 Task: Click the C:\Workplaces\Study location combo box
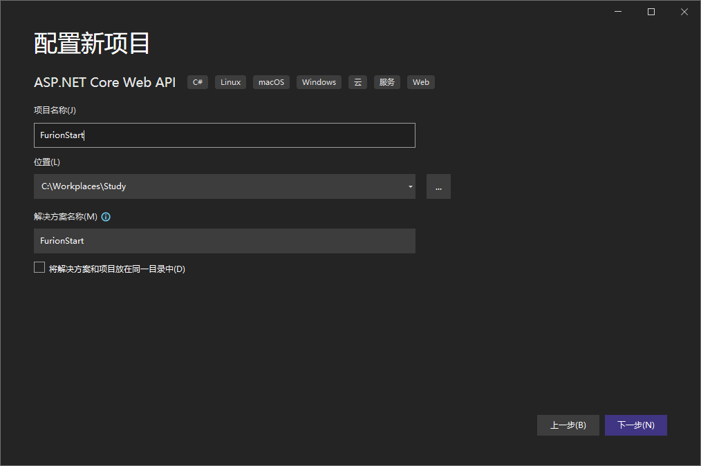pyautogui.click(x=214, y=186)
